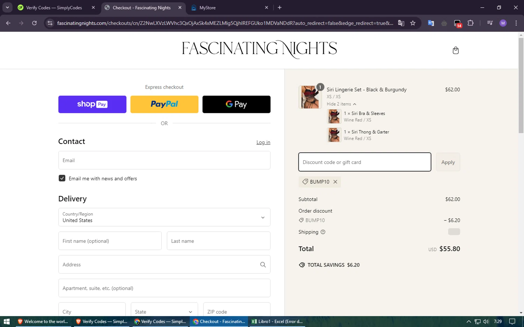Viewport: 524px width, 327px height.
Task: Open the Windows Start menu
Action: click(6, 321)
